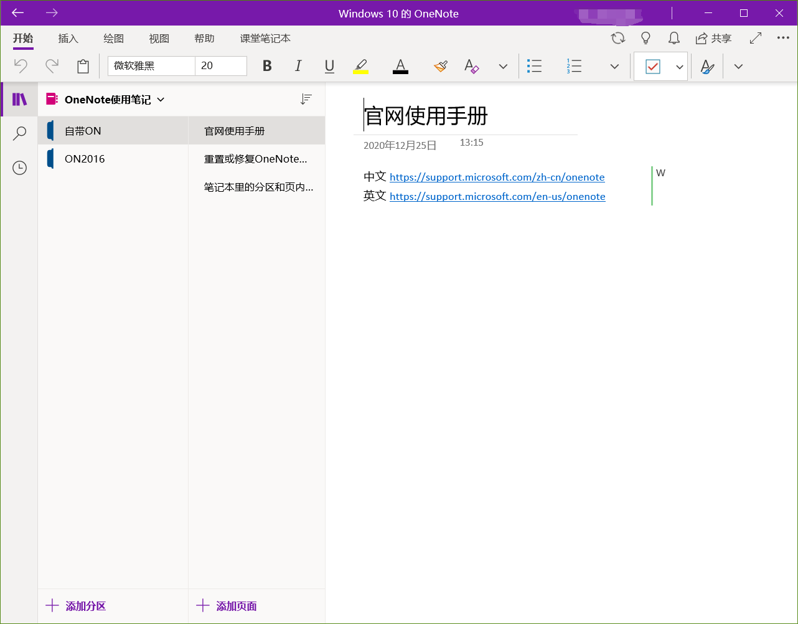The image size is (798, 624).
Task: Show recent notes clock icon
Action: 20,168
